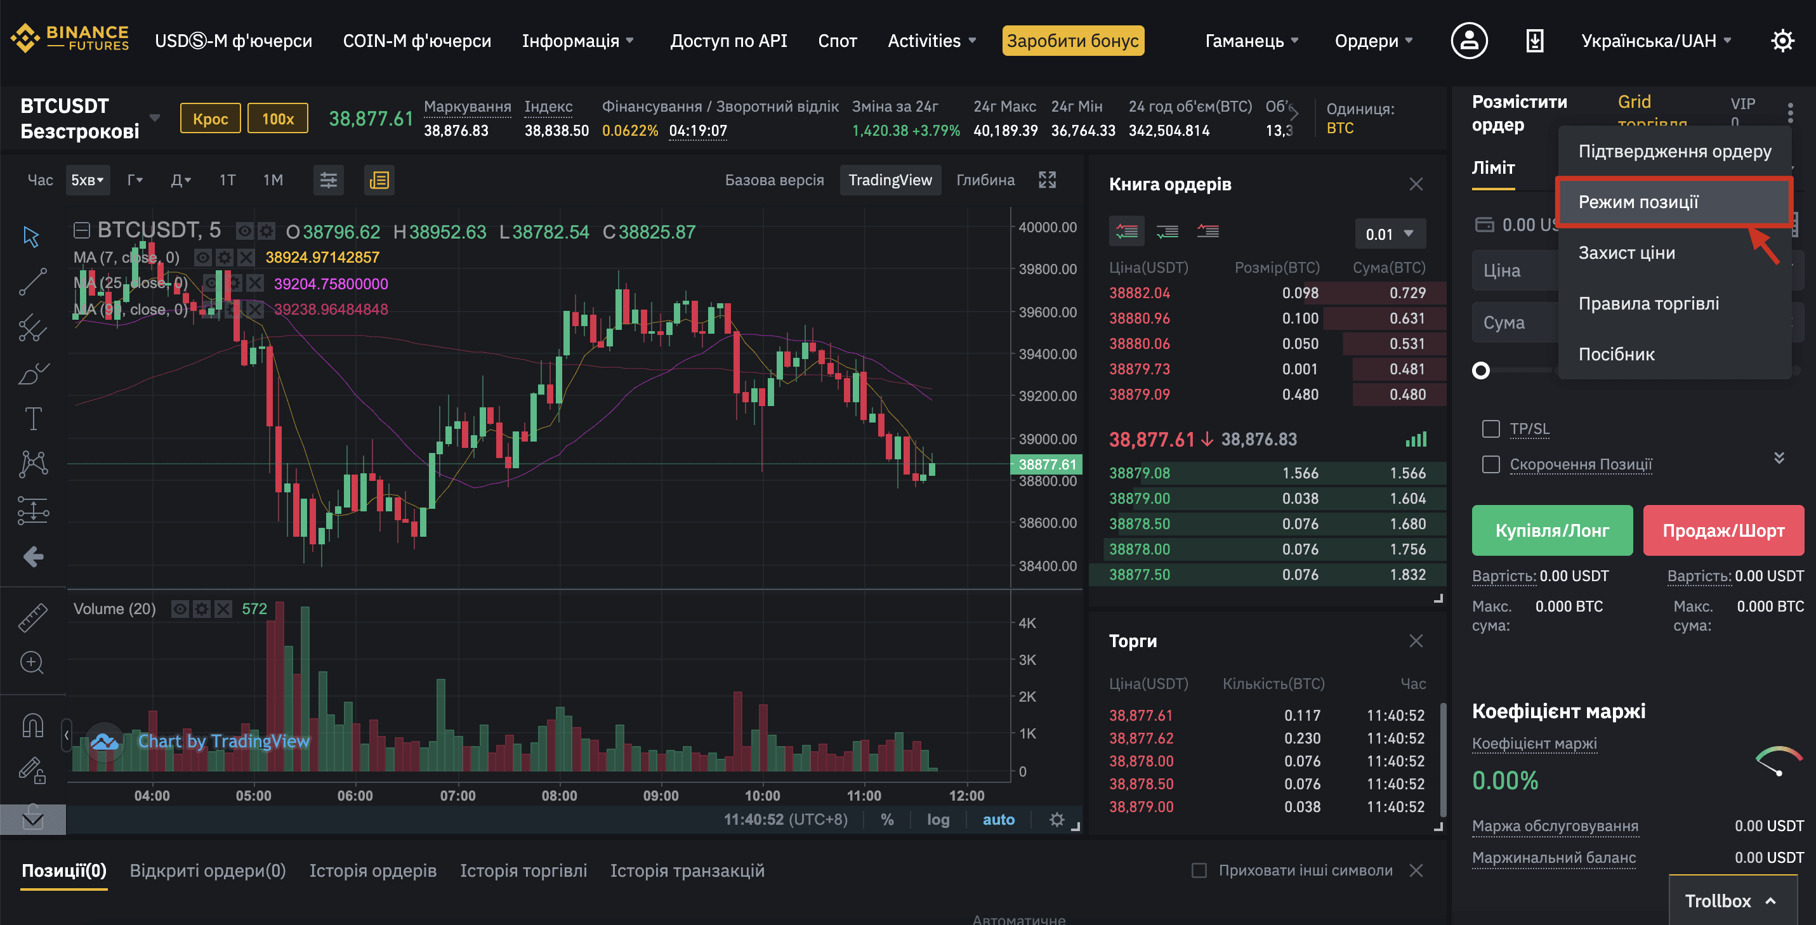Switch to the Глибина depth tab

click(x=985, y=180)
